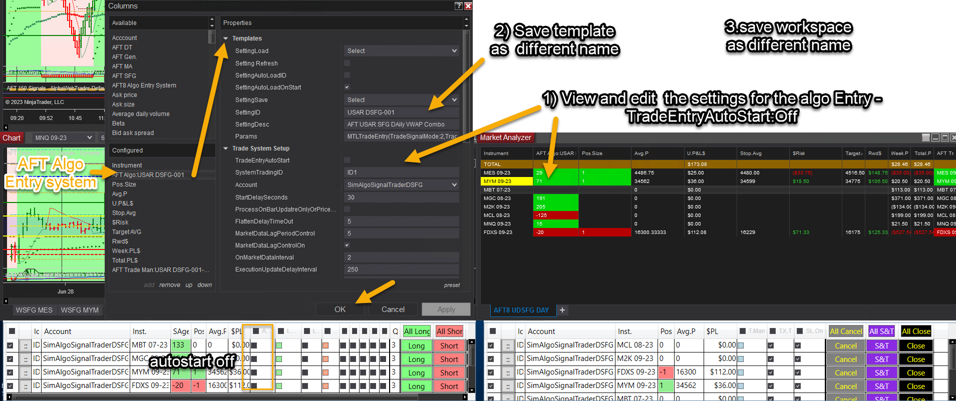This screenshot has width=956, height=401.
Task: Collapse the Trade System Setup section
Action: [226, 148]
